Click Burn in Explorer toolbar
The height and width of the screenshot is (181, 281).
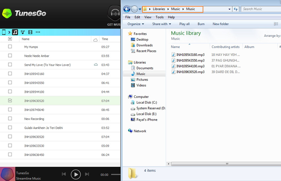pyautogui.click(x=201, y=24)
